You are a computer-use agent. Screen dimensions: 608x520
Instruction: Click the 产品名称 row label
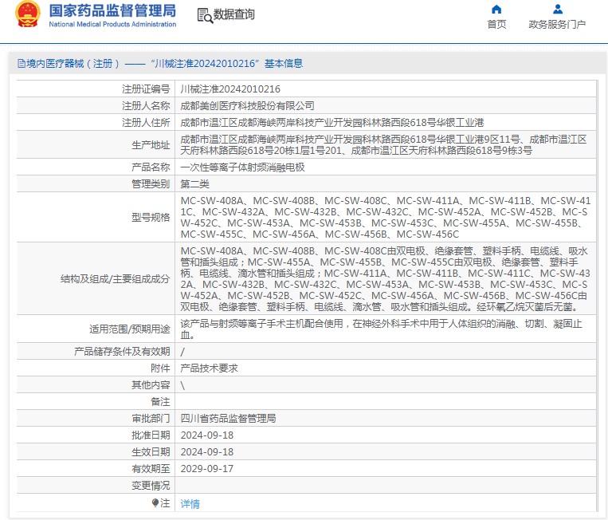151,167
